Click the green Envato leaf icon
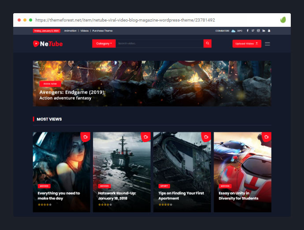 pyautogui.click(x=283, y=20)
